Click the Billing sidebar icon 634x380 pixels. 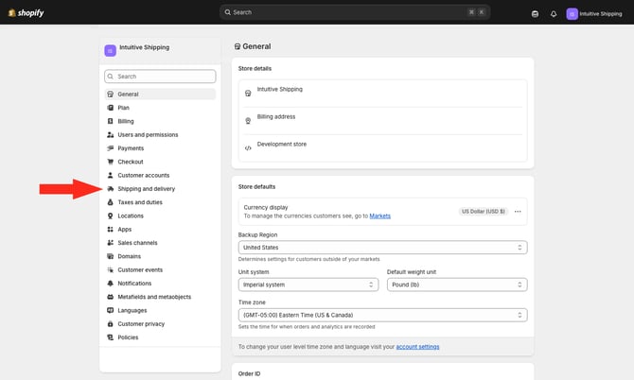point(111,121)
